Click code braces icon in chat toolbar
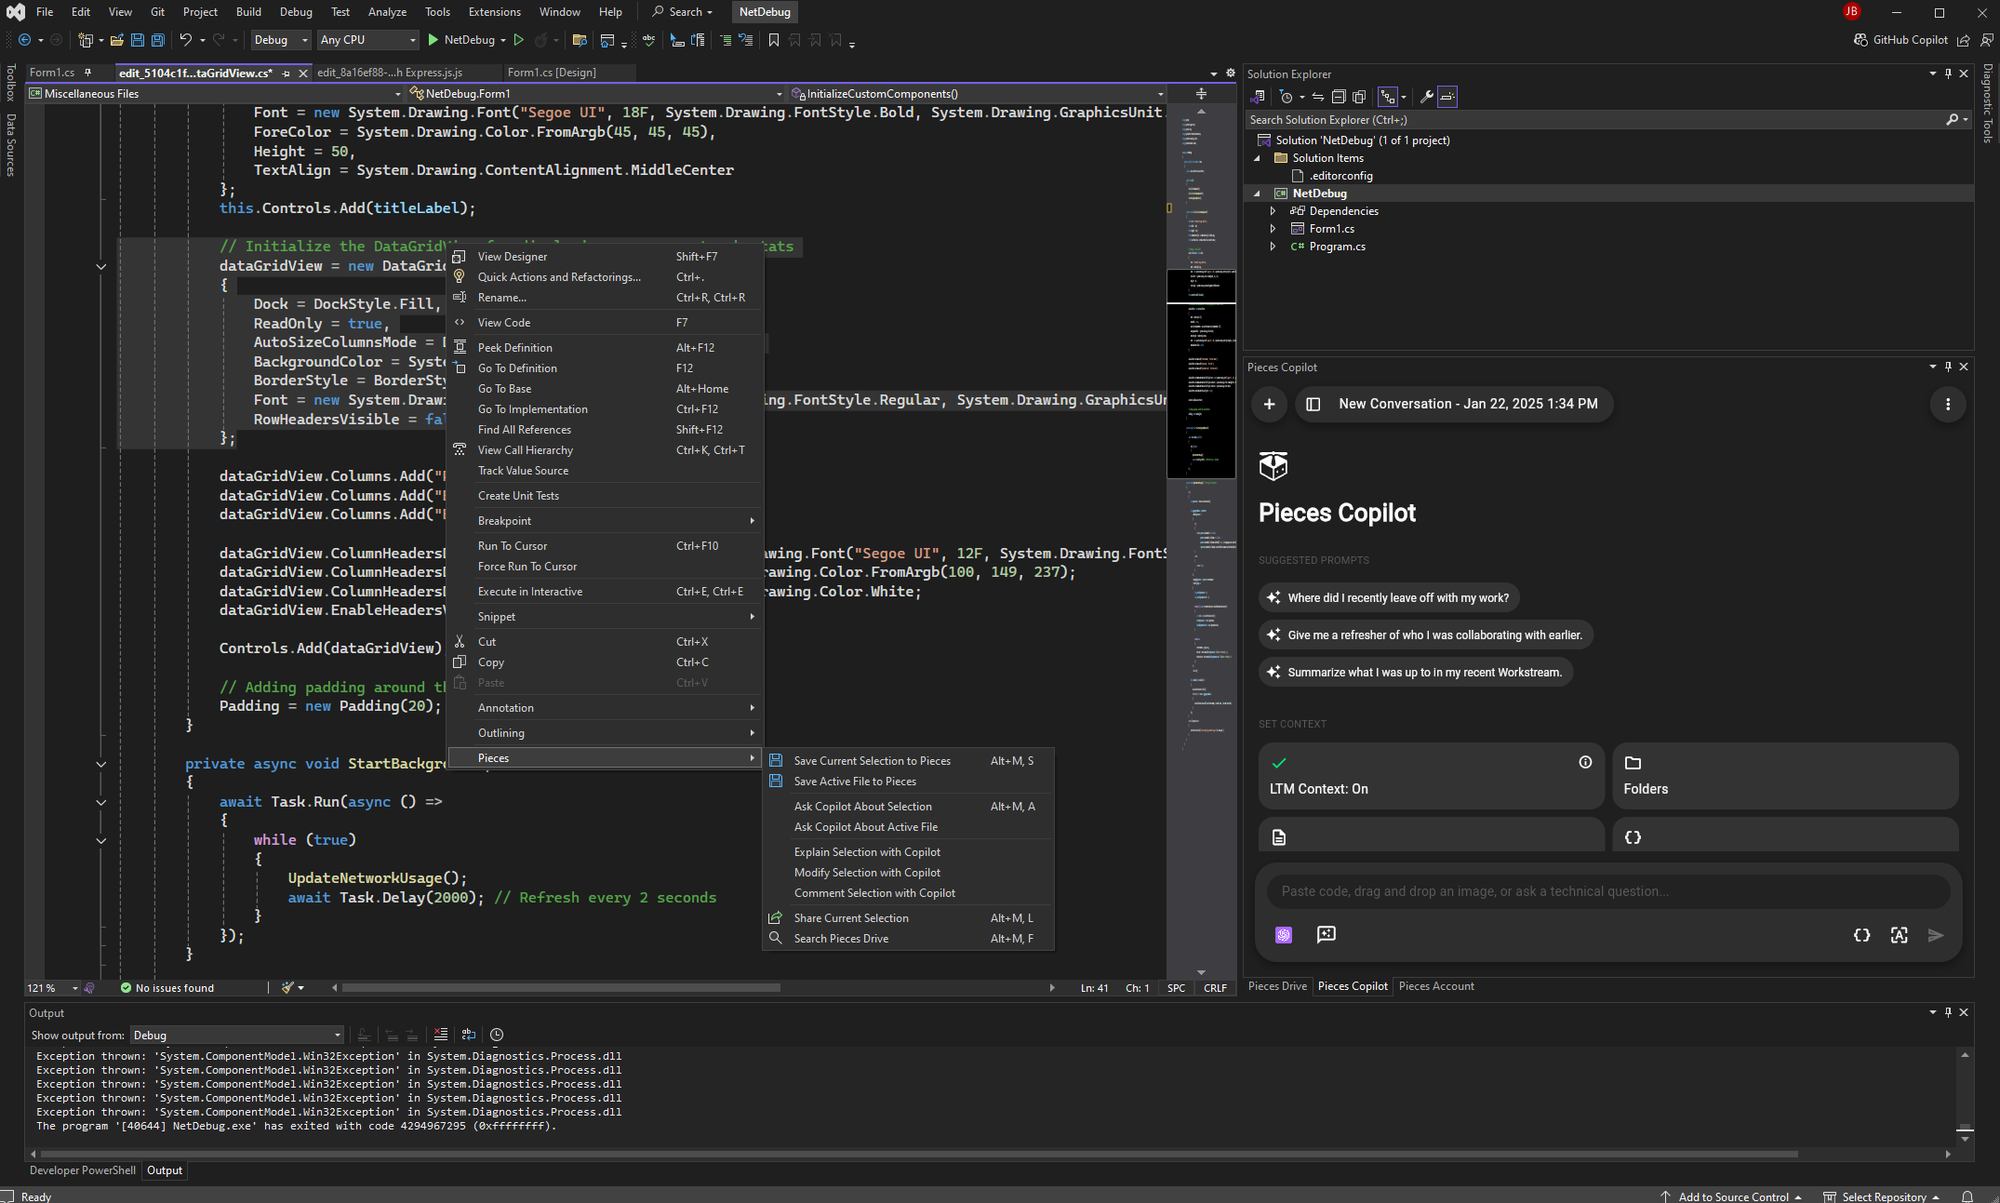Screen dimensions: 2000x1203 tap(1861, 935)
